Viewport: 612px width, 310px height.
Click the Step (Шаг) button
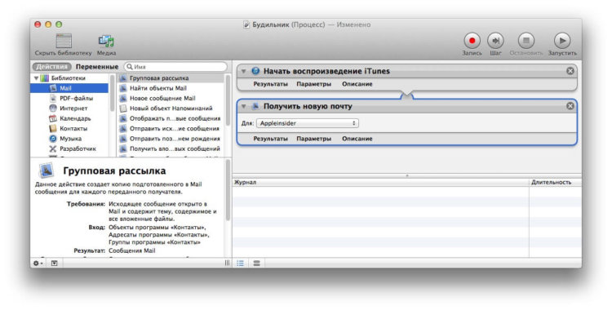click(495, 41)
